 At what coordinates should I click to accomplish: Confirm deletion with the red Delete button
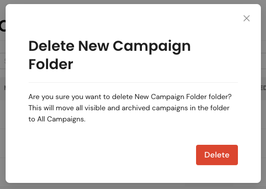[x=217, y=155]
